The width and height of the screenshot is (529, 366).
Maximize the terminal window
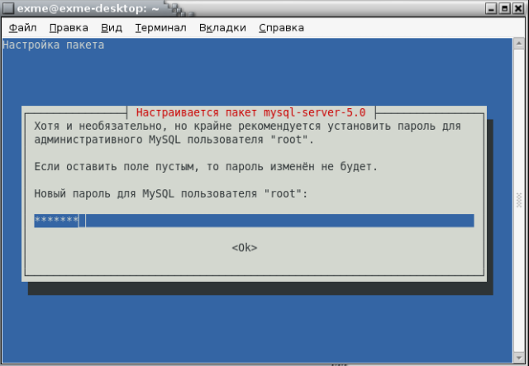click(505, 8)
